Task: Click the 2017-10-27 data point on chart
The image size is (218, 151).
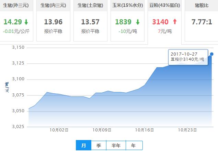Action: point(211,54)
